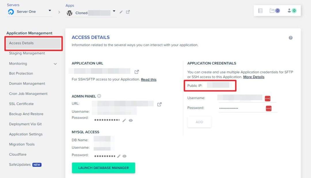311x178 pixels.
Task: Open team members icon with green counter
Action: [x=292, y=11]
